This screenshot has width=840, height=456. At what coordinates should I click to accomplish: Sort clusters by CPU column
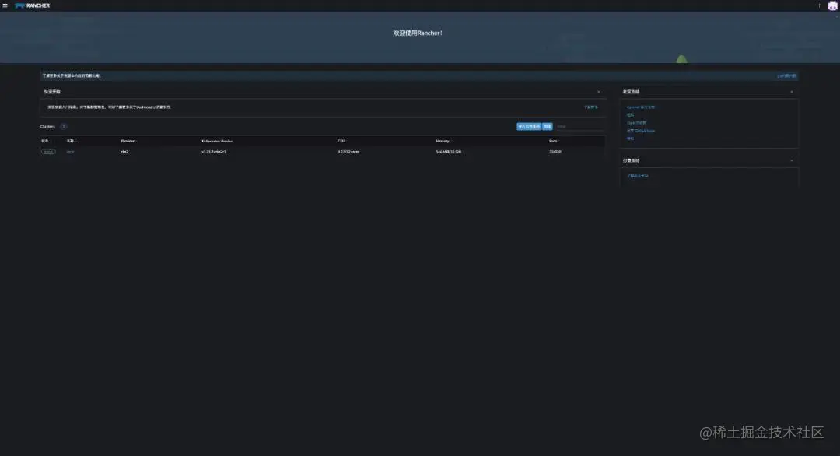pyautogui.click(x=341, y=141)
